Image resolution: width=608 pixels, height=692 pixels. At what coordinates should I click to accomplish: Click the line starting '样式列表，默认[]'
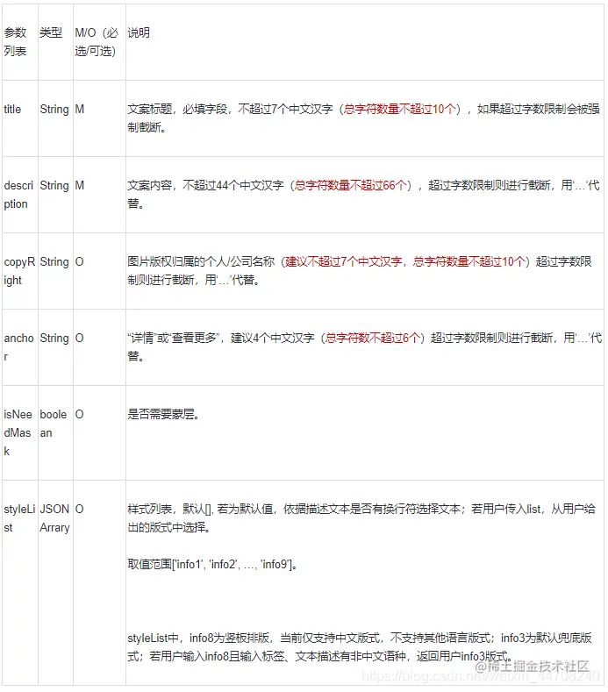click(x=361, y=509)
